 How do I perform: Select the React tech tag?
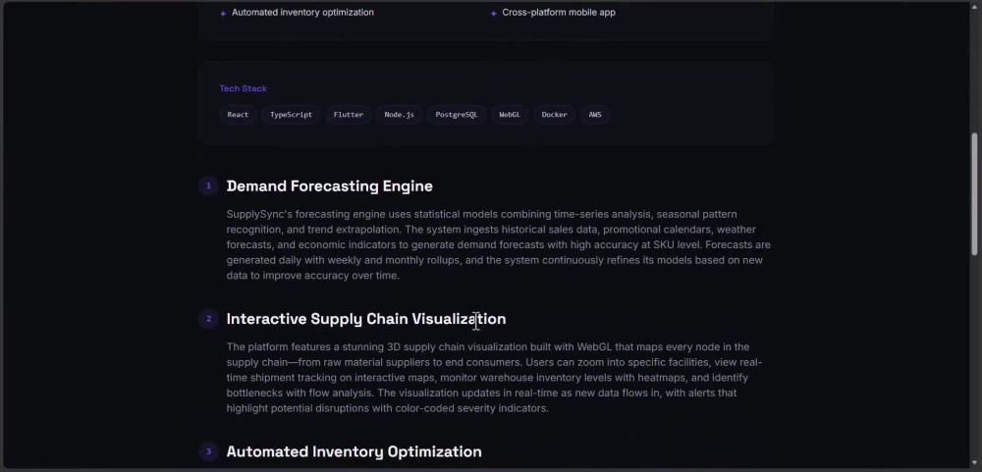238,115
